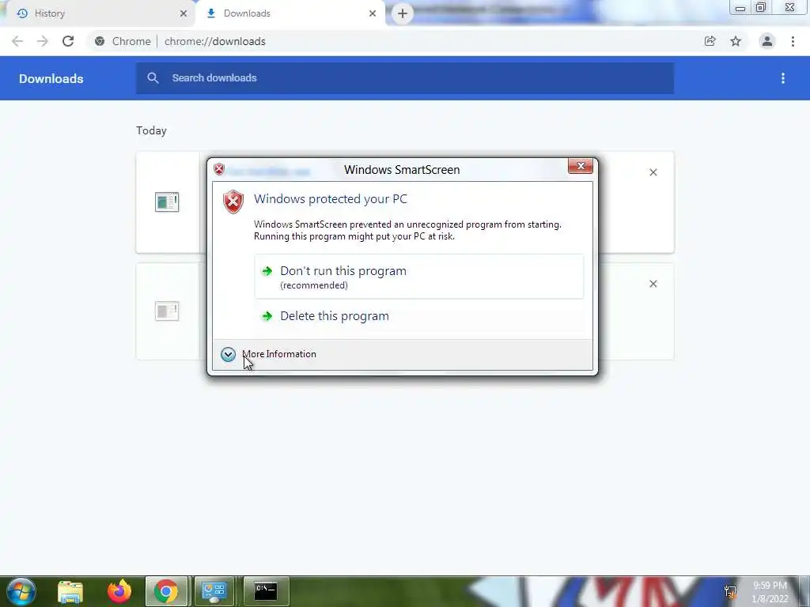Viewport: 810px width, 607px height.
Task: Open Chrome's three-dot main menu
Action: coord(793,41)
